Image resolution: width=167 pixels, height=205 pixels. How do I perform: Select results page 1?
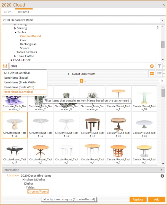[x=82, y=81]
